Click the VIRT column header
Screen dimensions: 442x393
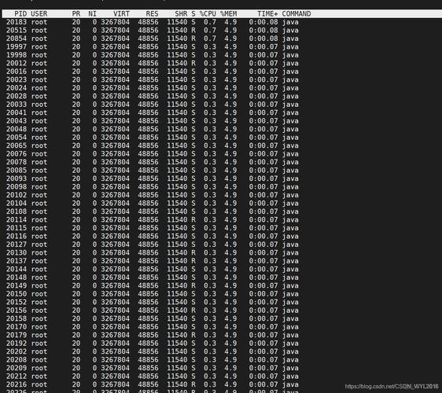pos(121,14)
